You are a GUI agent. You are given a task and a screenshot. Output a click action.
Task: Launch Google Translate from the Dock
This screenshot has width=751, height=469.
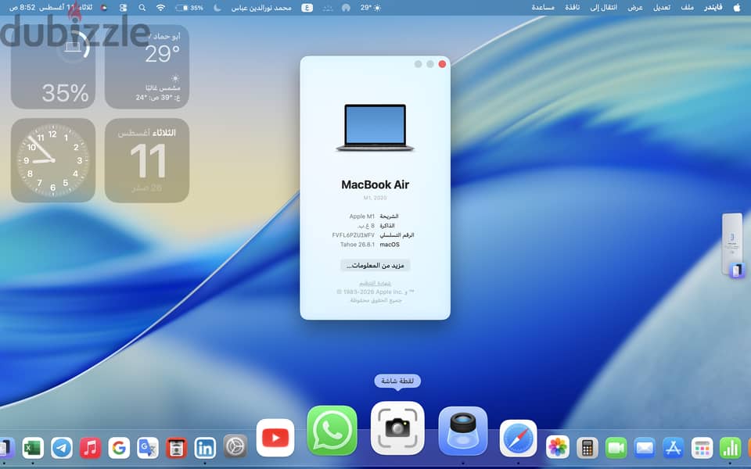pyautogui.click(x=148, y=449)
